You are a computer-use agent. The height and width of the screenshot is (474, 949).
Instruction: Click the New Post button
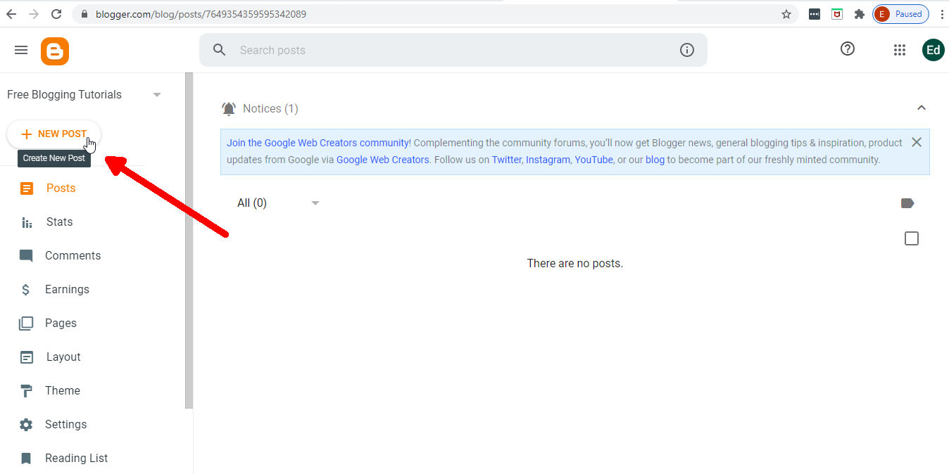point(54,134)
